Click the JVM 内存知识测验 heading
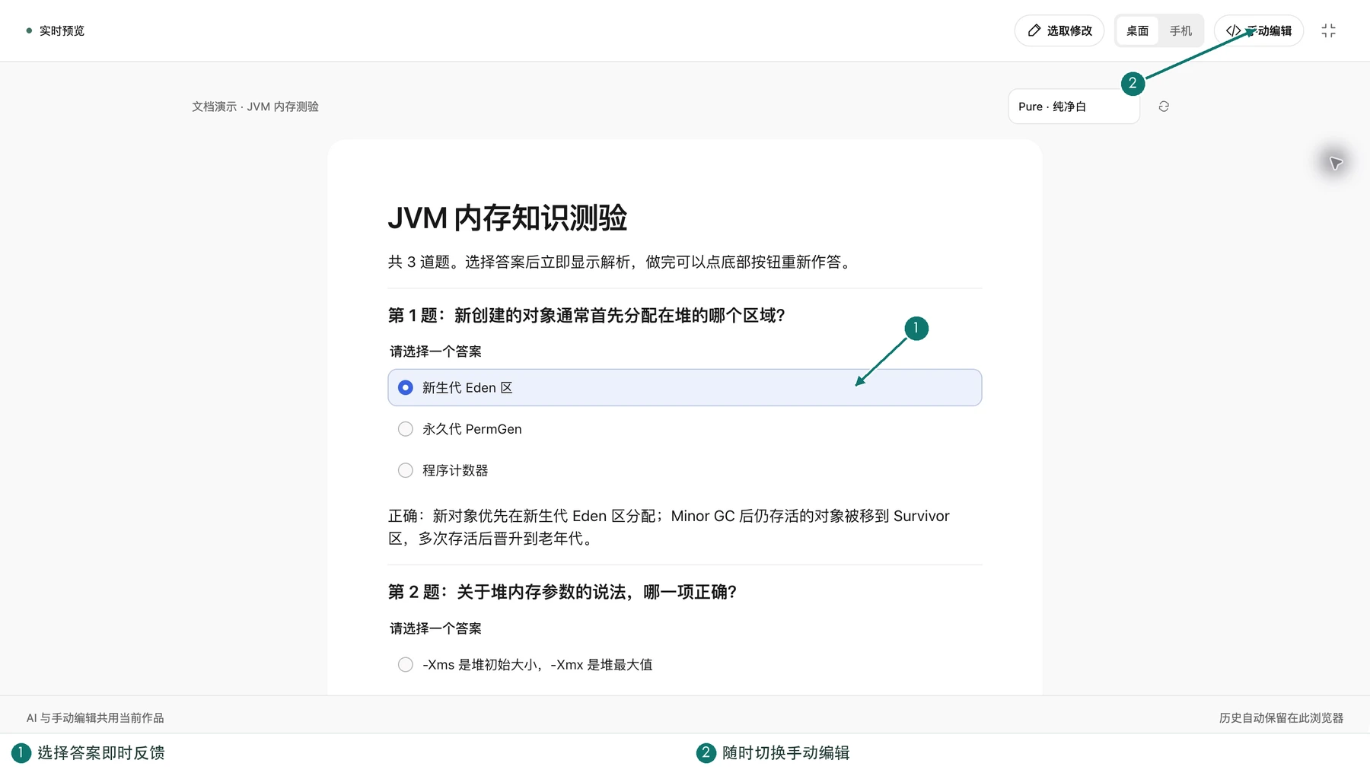Image resolution: width=1370 pixels, height=776 pixels. [507, 218]
